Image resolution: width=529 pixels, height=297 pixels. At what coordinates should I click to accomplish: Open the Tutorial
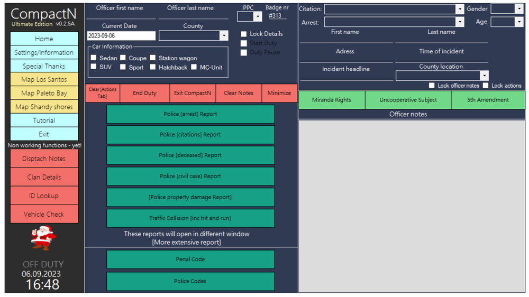44,120
